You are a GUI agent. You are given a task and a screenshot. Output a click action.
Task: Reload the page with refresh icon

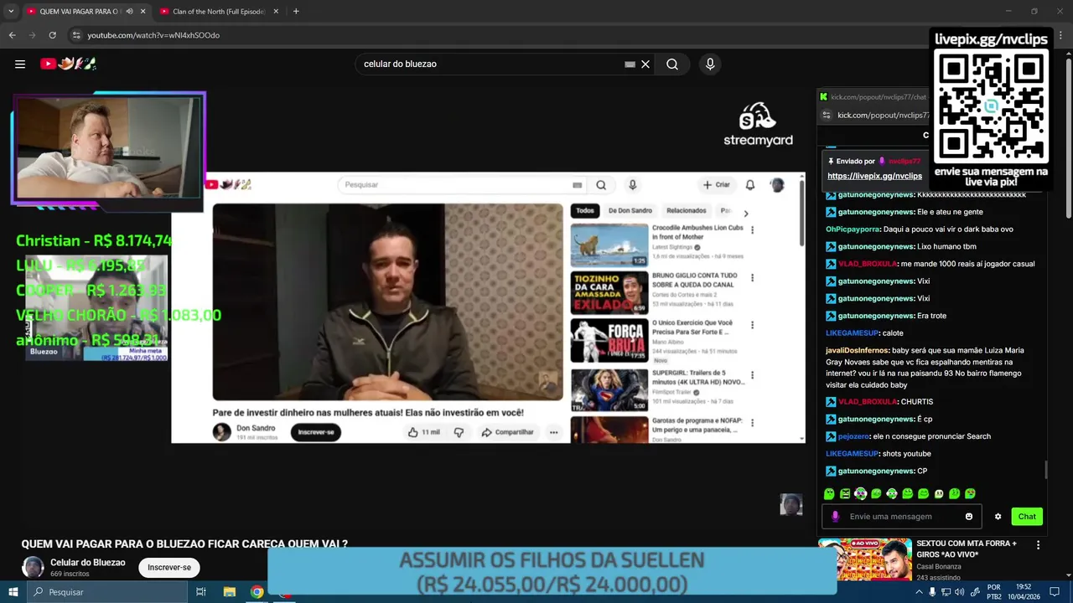52,35
